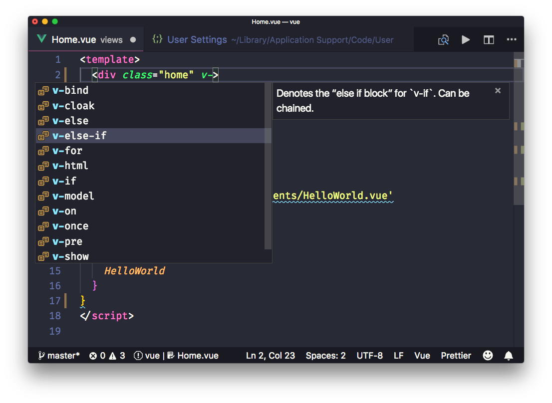Open the more actions ellipsis menu
This screenshot has height=403, width=552.
pyautogui.click(x=512, y=40)
